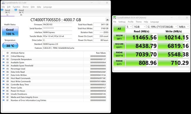Open target drive dropdown C: 19%
191x114 pixels.
coord(162,27)
